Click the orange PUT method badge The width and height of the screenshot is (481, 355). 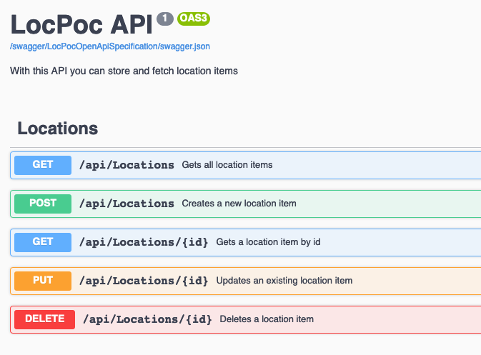point(43,281)
